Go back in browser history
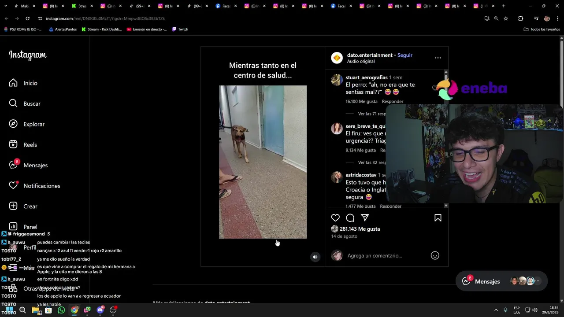564x317 pixels. (x=6, y=18)
